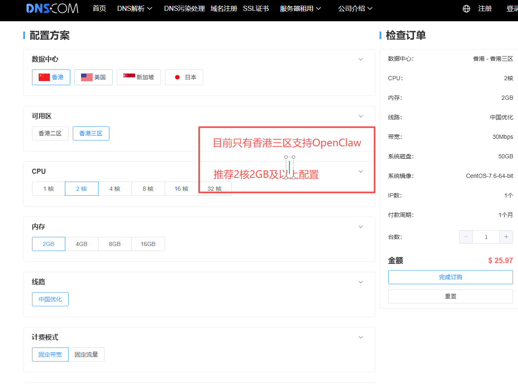
Task: Open the 服务器租用 dropdown menu
Action: click(x=300, y=9)
